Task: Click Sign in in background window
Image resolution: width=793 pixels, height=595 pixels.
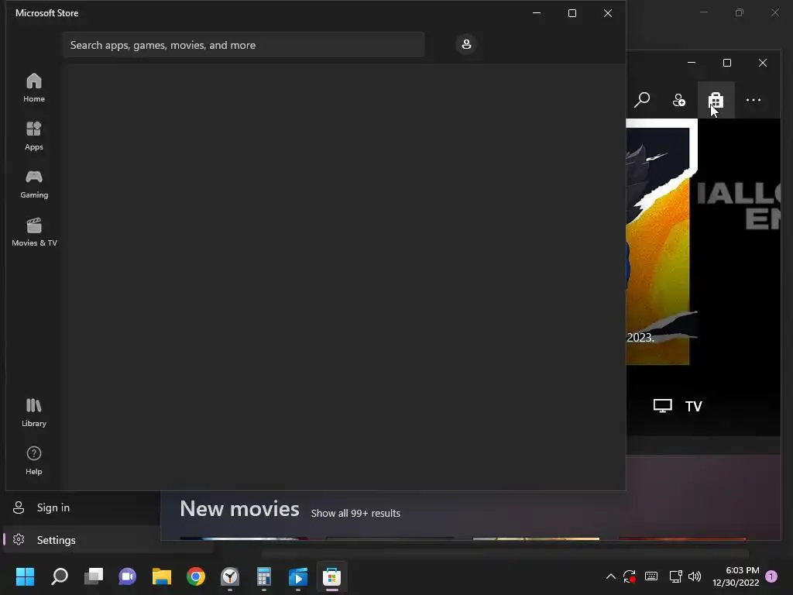Action: click(x=53, y=507)
